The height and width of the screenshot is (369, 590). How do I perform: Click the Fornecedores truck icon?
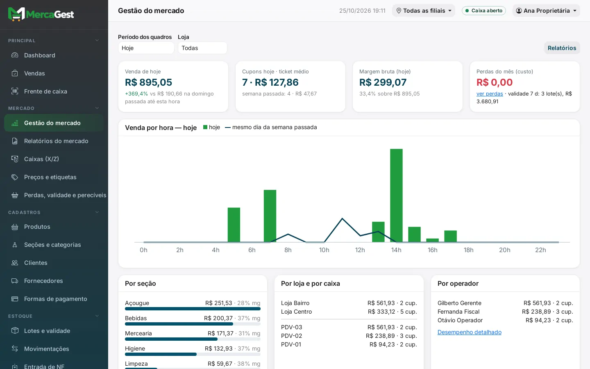click(x=15, y=281)
